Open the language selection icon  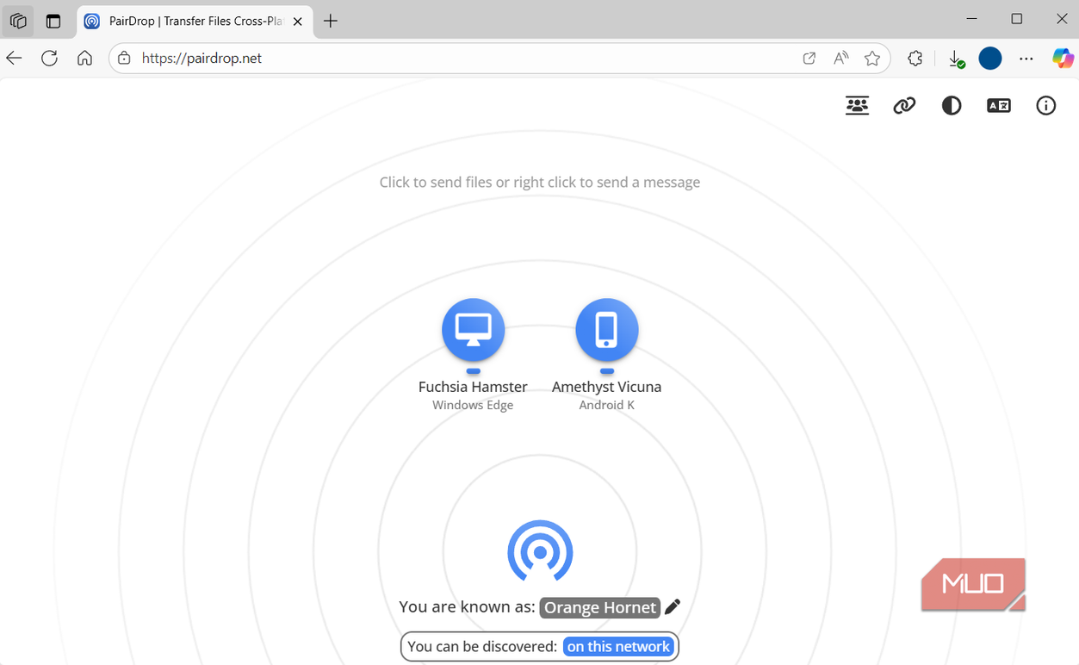(x=999, y=106)
